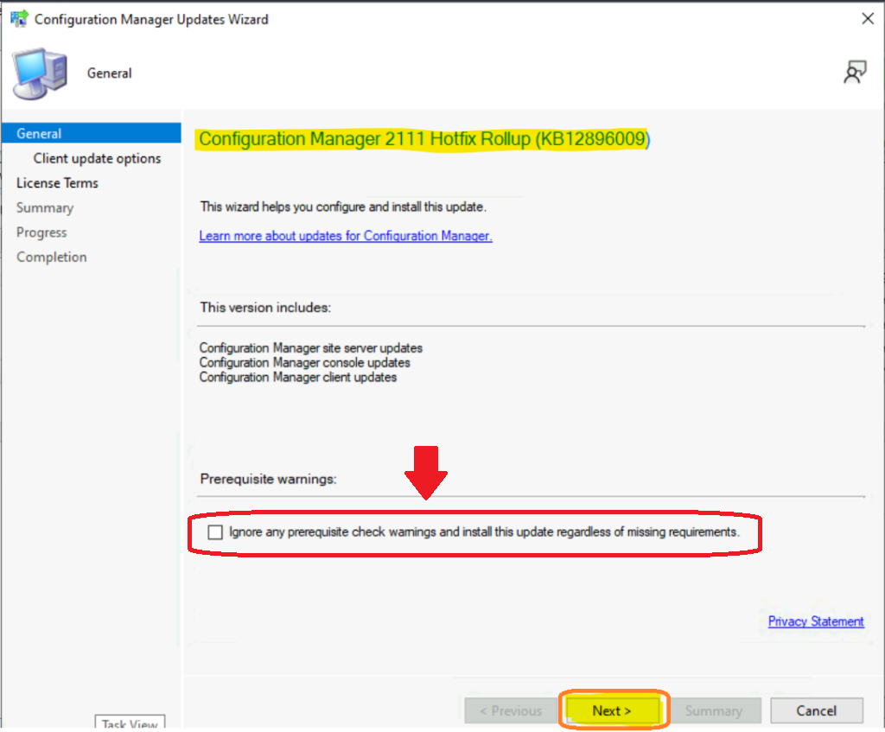Viewport: 885px width, 732px height.
Task: Click 'Configuration Manager console updates' text
Action: click(x=305, y=362)
